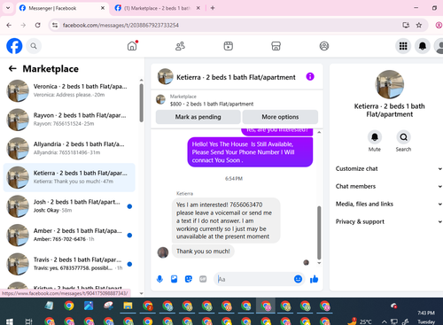Click the chat header title Ketierra 2 beds
Viewport: 443px width, 325px height.
click(x=236, y=77)
